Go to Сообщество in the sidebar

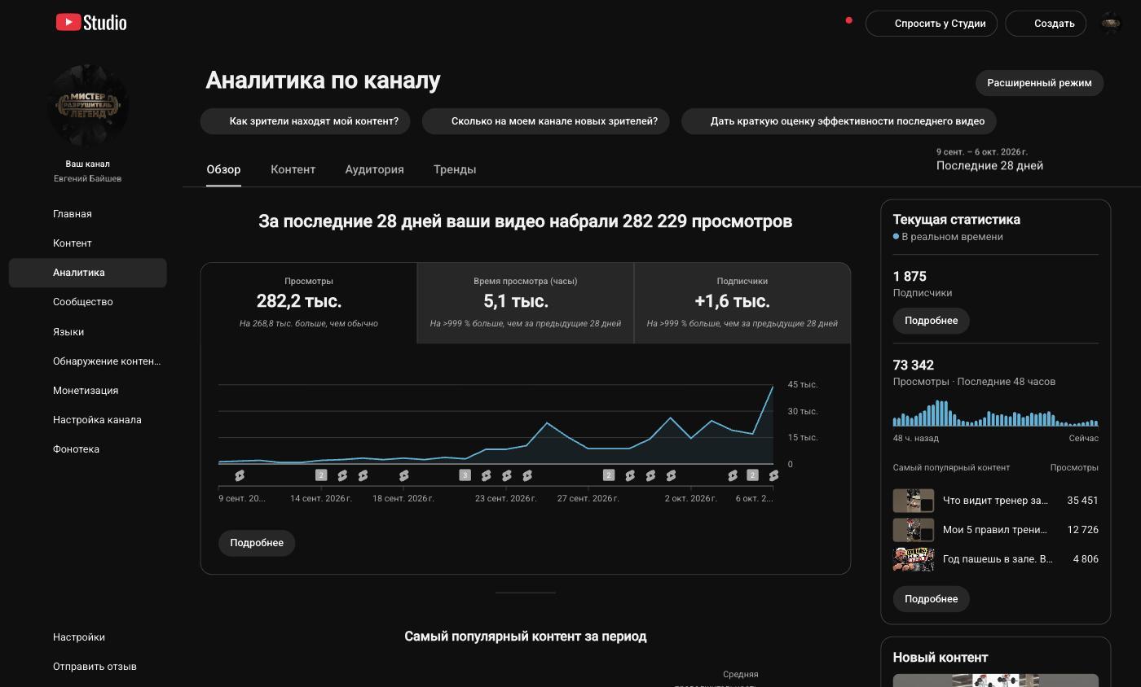tap(88, 302)
